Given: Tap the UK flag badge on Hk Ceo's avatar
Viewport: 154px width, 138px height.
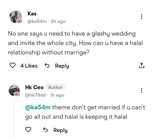Looking at the screenshot, I should [17, 94].
